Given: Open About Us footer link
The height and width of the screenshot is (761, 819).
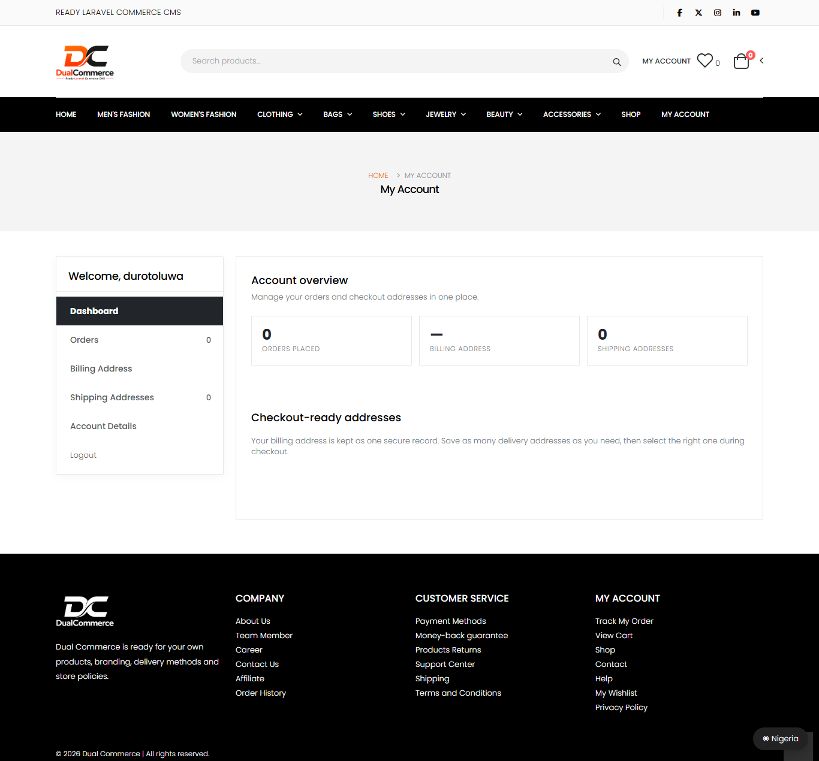Looking at the screenshot, I should 253,621.
